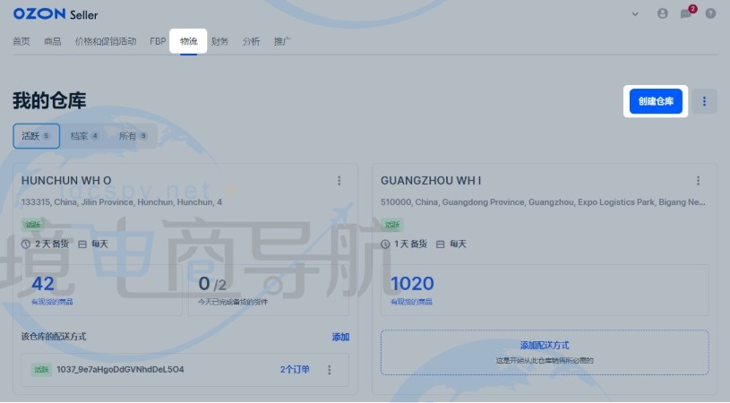Open the 商品 products menu

(53, 41)
